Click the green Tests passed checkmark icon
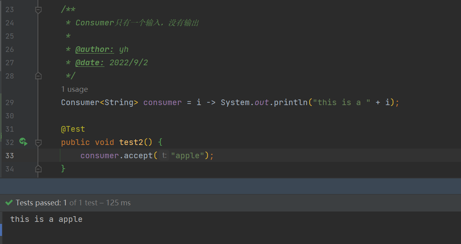The image size is (461, 244). pyautogui.click(x=9, y=203)
